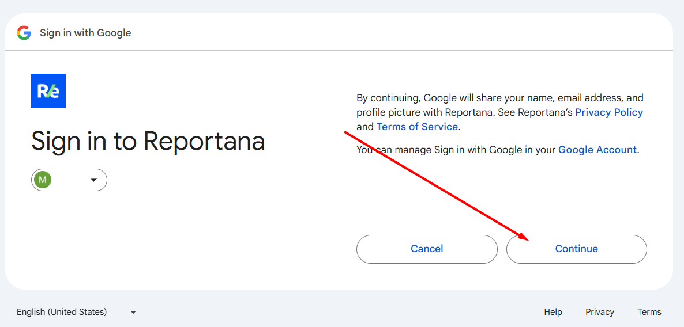Screen dimensions: 684x327
Task: Click the "Sign in to Reportana" heading
Action: pyautogui.click(x=148, y=141)
